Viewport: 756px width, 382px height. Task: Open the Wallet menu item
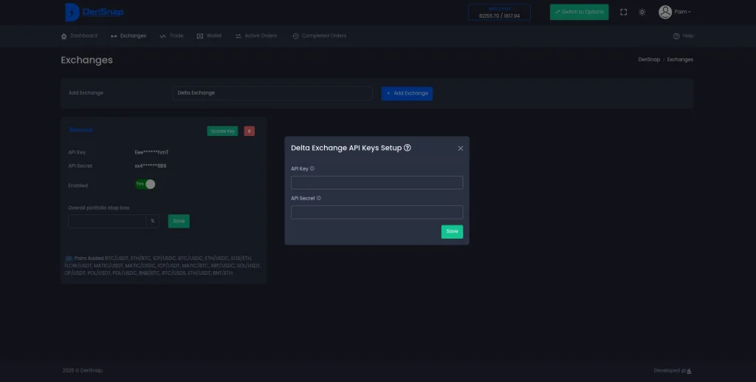(x=209, y=35)
